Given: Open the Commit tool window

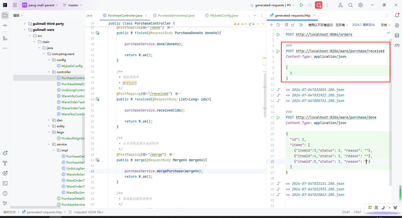Looking at the screenshot, I should click(5, 25).
